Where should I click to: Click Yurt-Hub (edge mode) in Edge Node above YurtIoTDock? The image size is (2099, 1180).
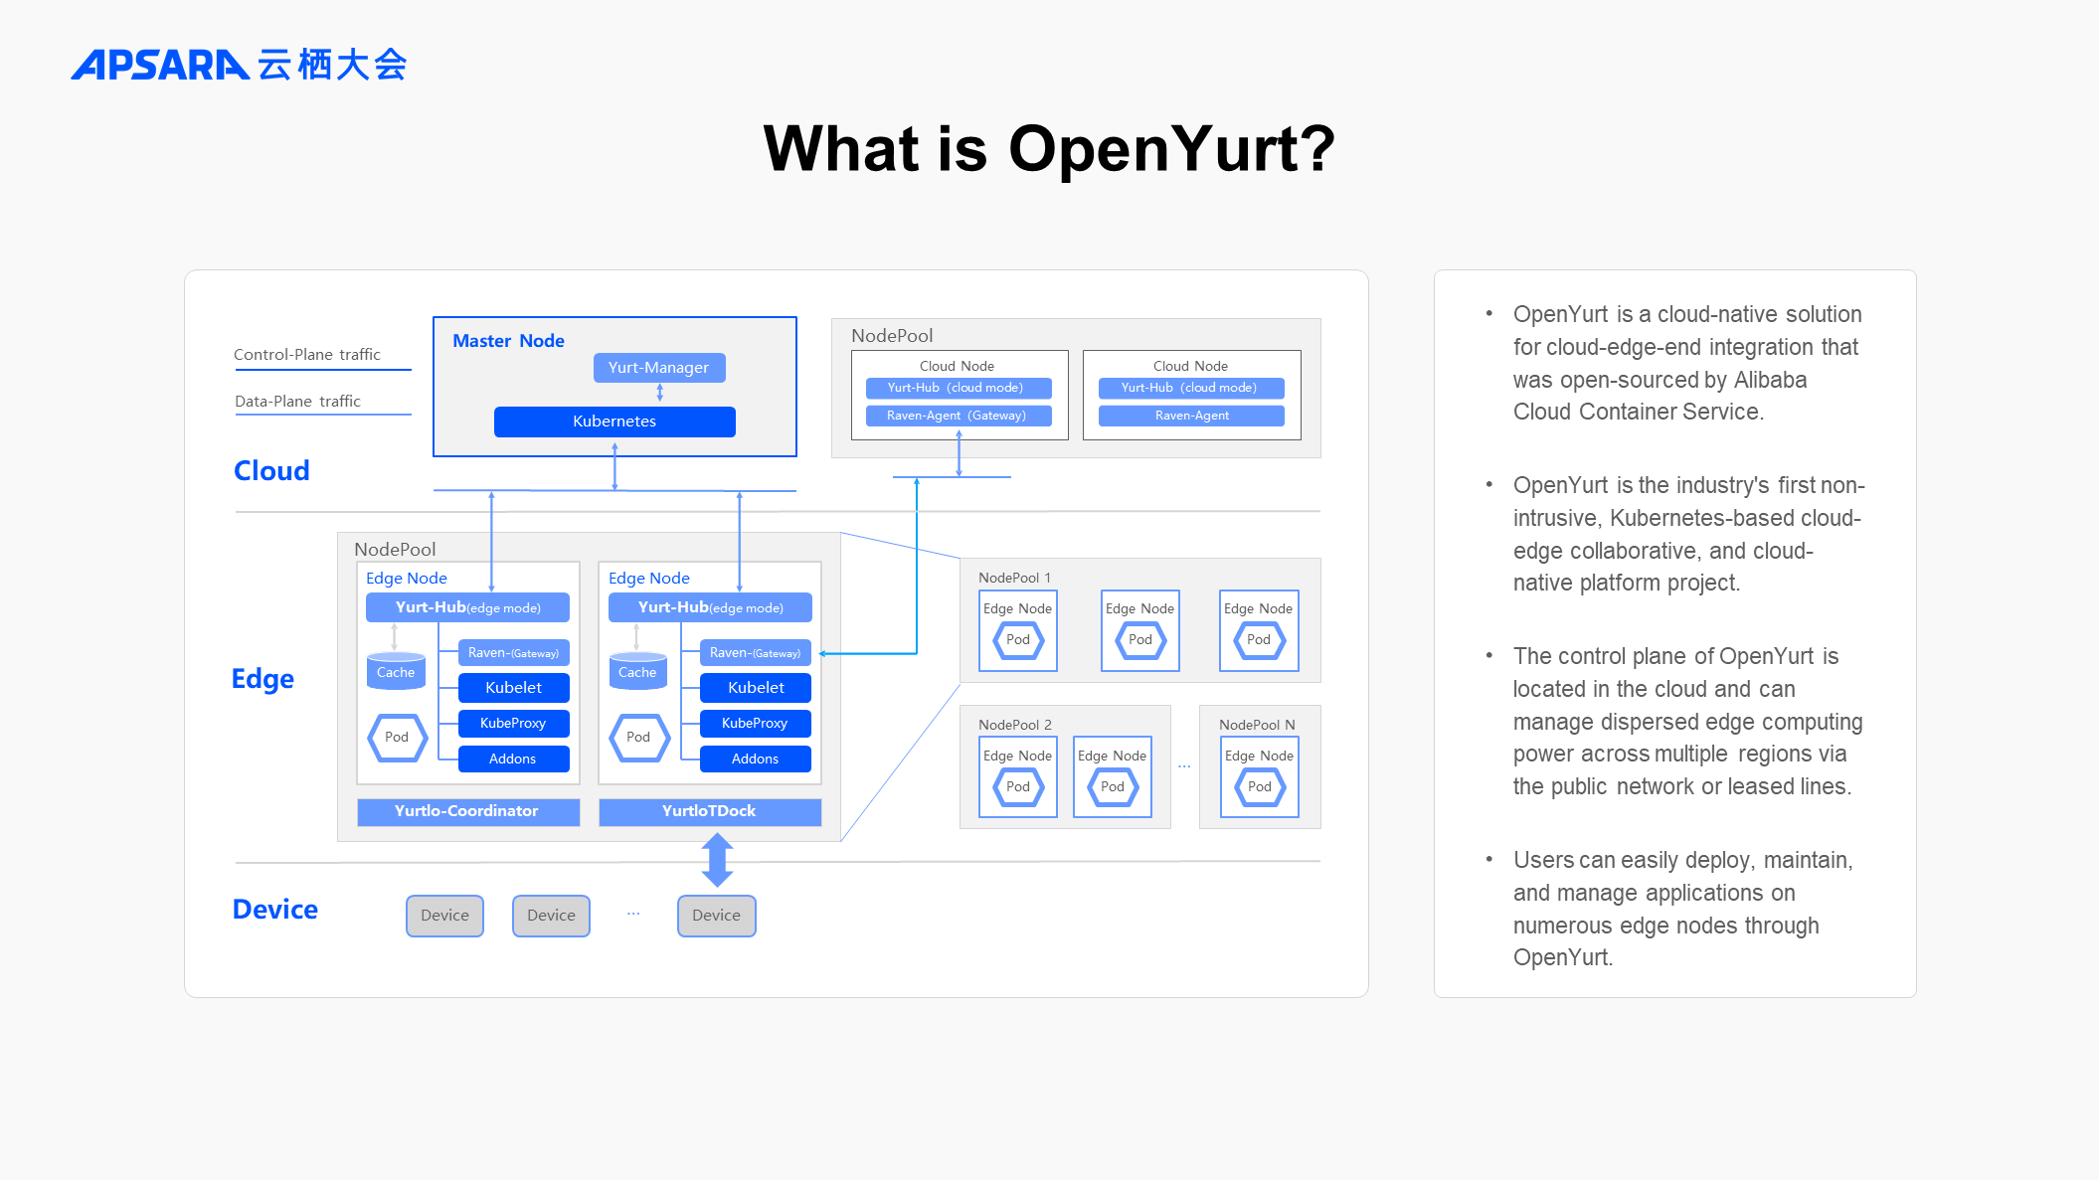pyautogui.click(x=710, y=607)
